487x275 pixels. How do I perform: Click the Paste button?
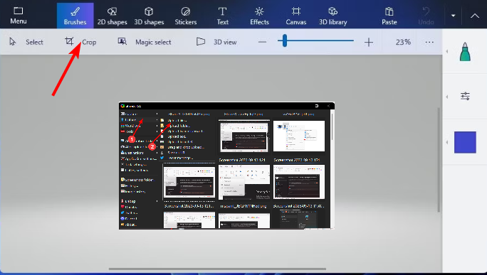[389, 16]
